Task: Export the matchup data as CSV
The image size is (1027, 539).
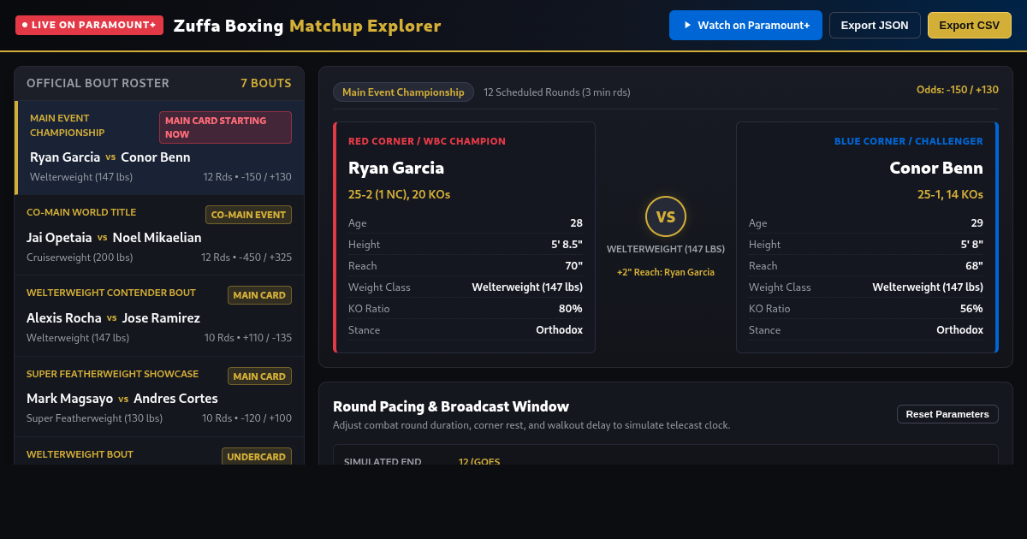Action: [x=969, y=26]
